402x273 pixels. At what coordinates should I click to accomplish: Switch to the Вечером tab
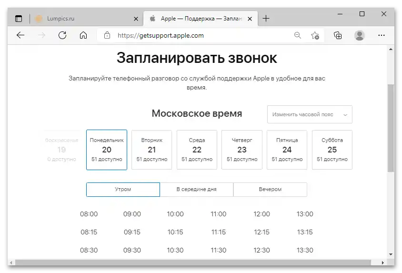[270, 190]
